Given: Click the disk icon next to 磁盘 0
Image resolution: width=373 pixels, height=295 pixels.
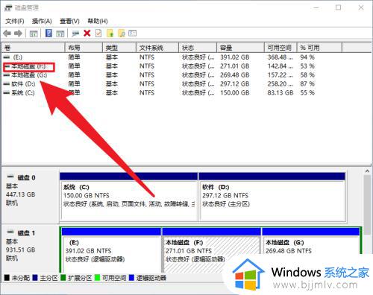Looking at the screenshot, I should click(10, 177).
